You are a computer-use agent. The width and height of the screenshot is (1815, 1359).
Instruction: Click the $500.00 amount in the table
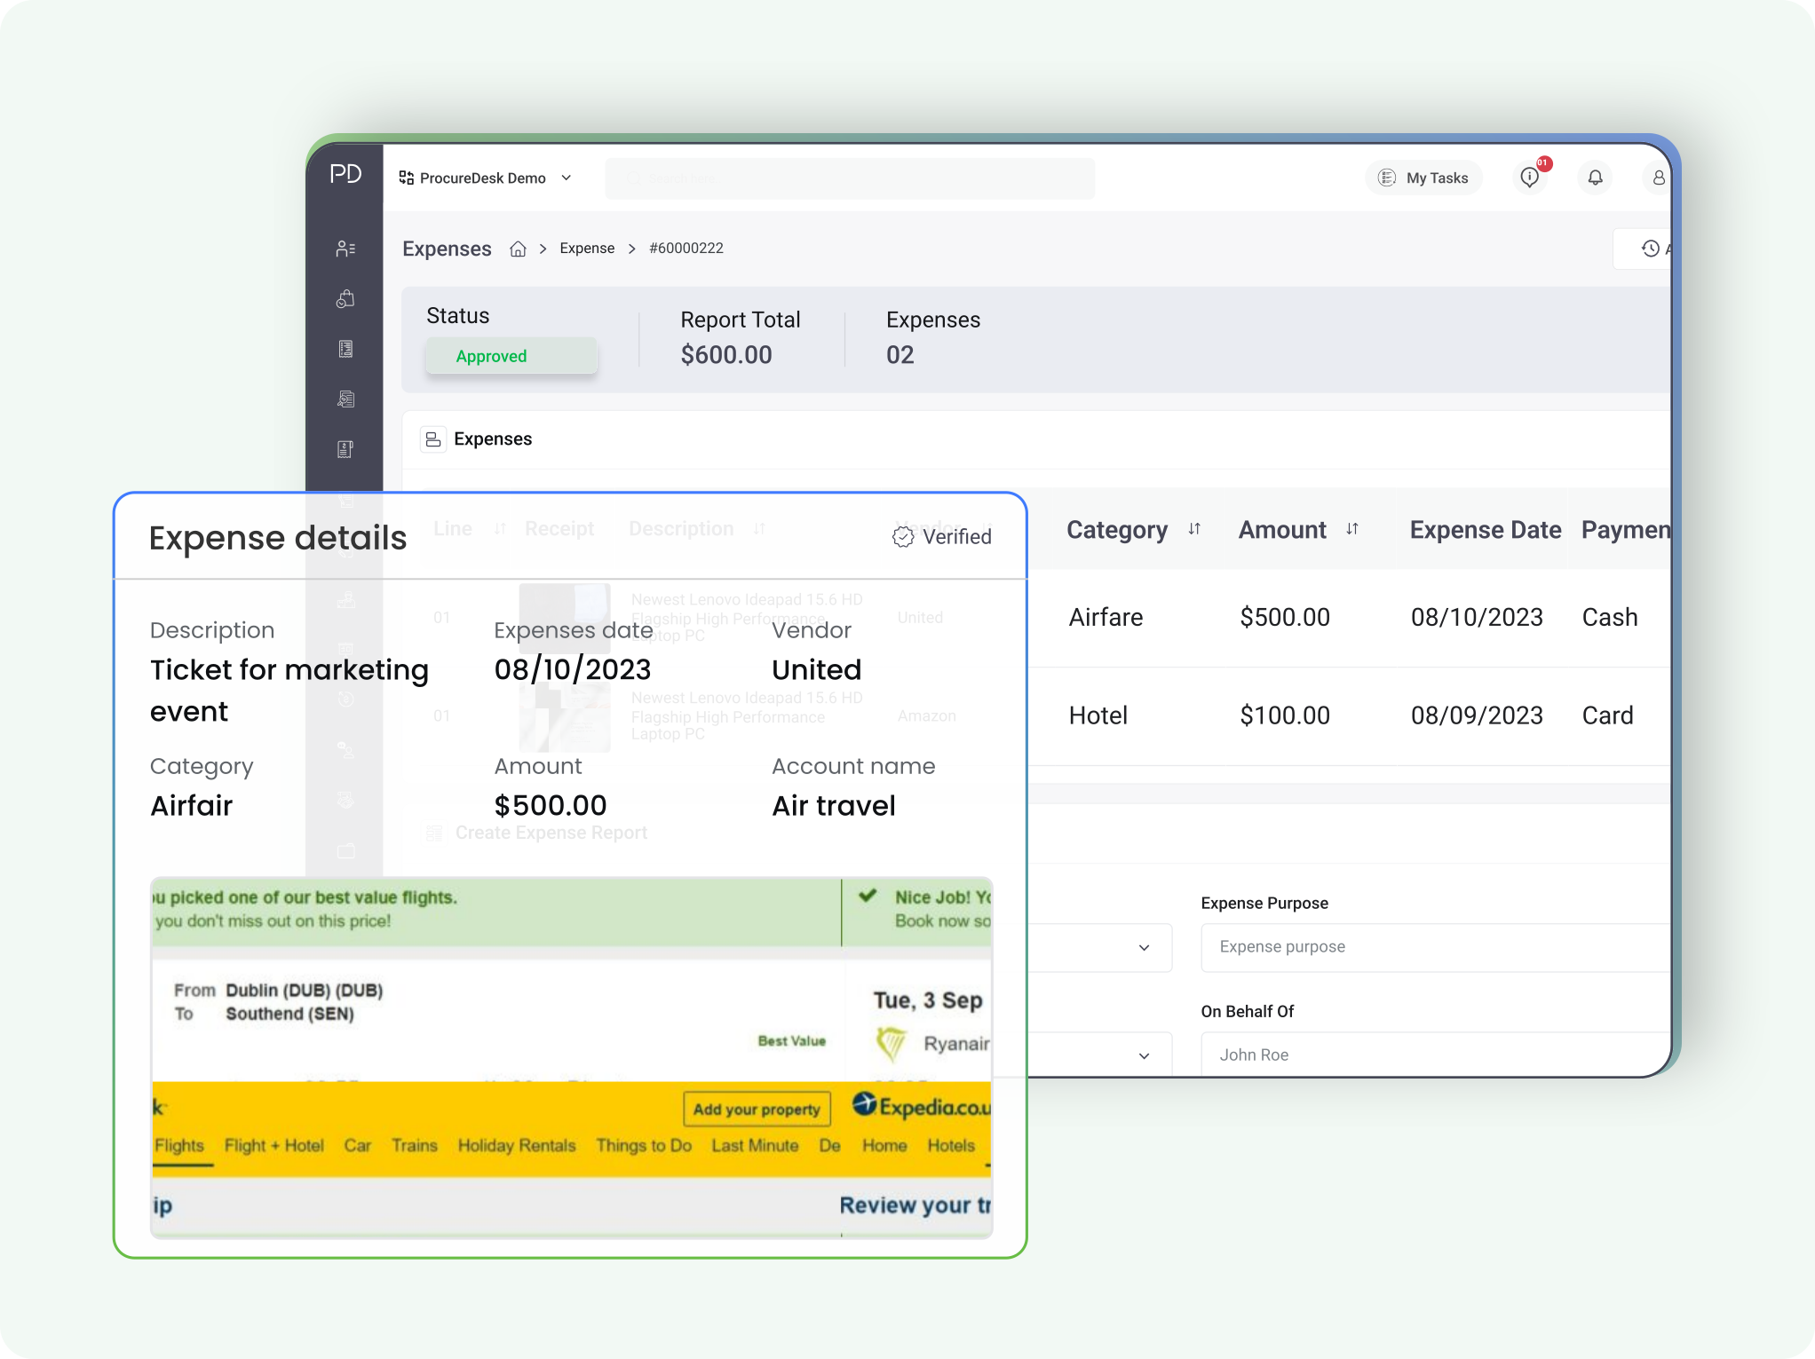click(x=1285, y=618)
